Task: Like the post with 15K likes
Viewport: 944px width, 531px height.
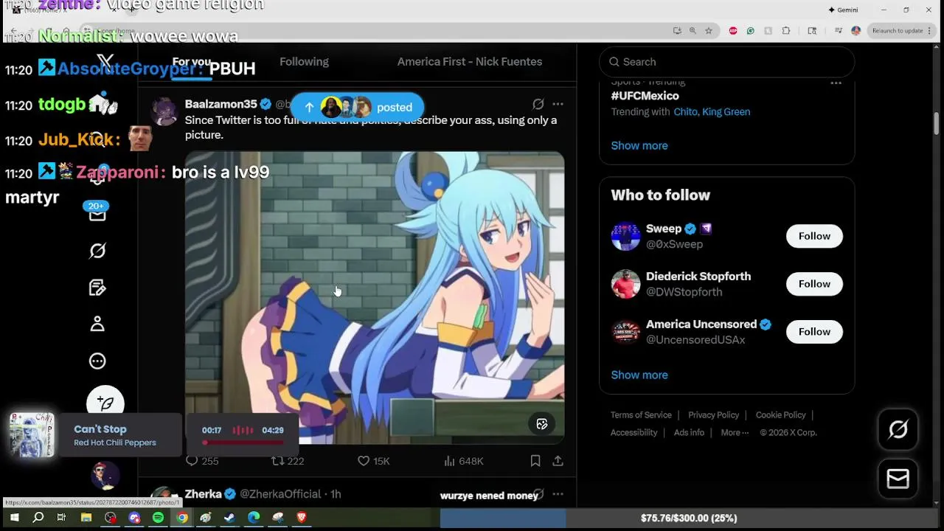Action: coord(373,461)
